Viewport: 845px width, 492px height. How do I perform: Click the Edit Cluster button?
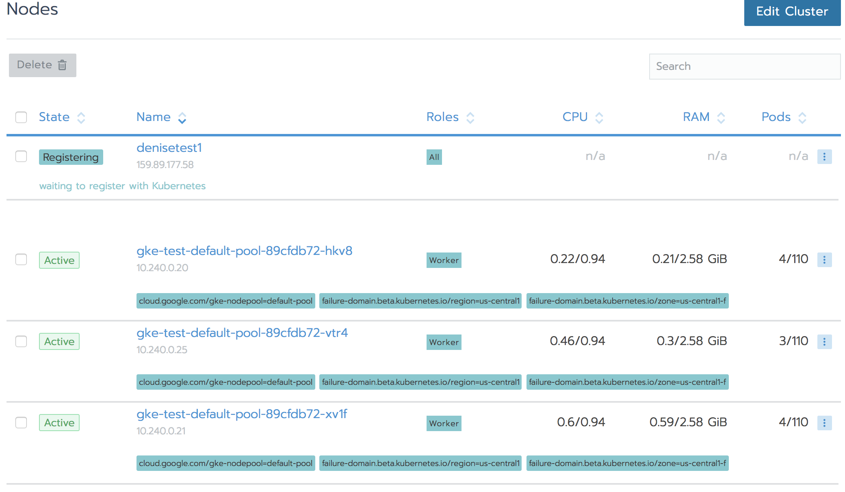[x=792, y=11]
